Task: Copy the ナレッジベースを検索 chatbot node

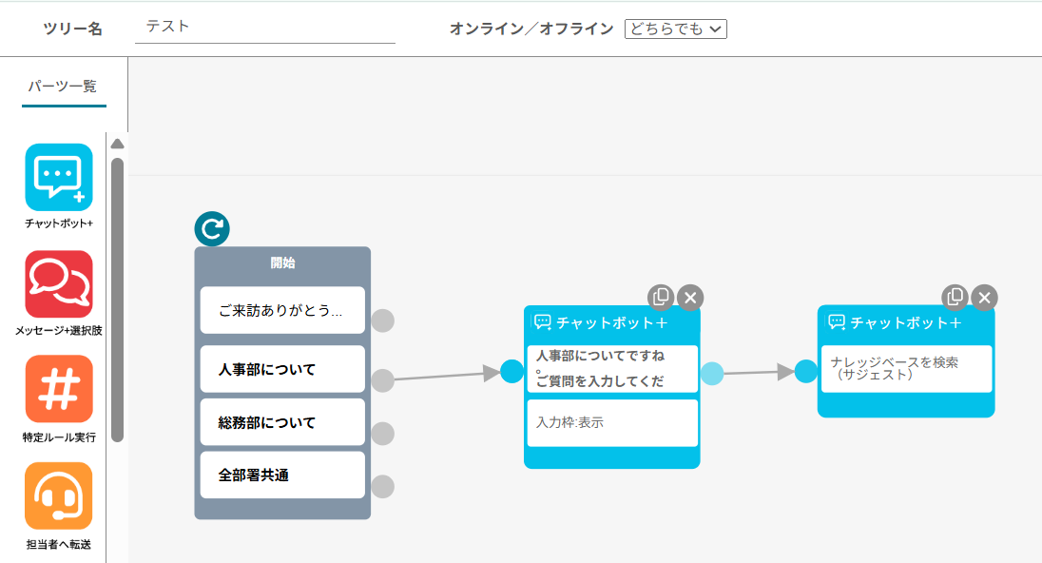Action: (x=955, y=297)
